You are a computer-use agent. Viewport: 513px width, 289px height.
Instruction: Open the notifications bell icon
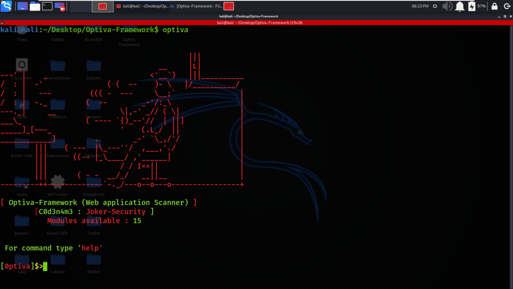tap(460, 6)
